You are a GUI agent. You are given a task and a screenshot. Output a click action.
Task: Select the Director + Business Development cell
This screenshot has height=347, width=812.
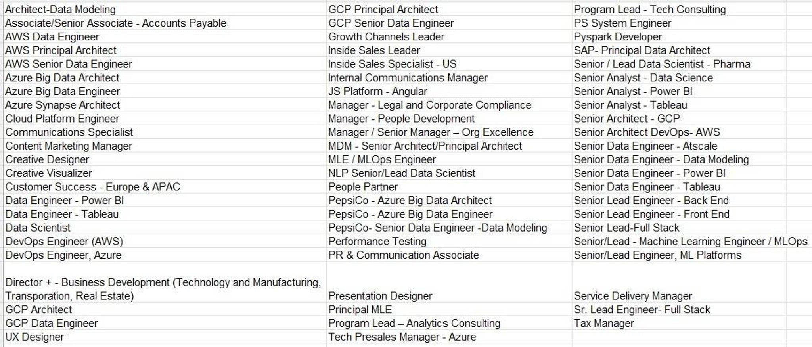click(x=165, y=282)
